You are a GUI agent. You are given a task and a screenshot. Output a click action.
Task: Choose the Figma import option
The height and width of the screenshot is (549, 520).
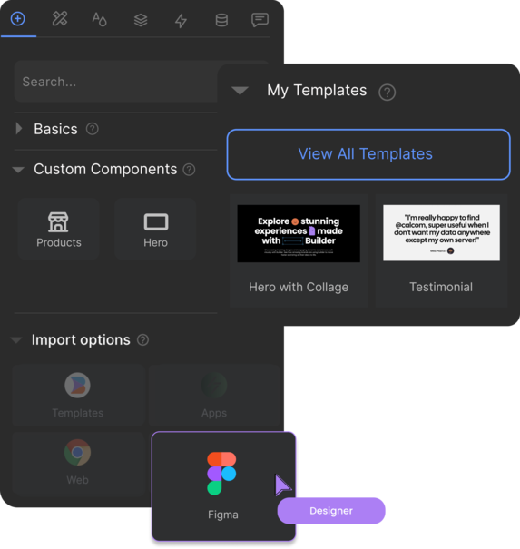tap(223, 486)
